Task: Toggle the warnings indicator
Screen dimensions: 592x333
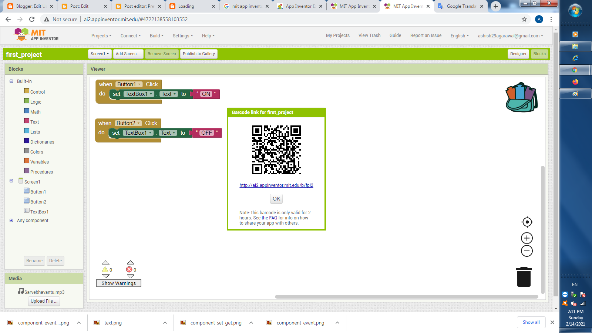Action: 105,269
